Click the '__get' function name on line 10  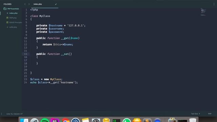[65, 38]
